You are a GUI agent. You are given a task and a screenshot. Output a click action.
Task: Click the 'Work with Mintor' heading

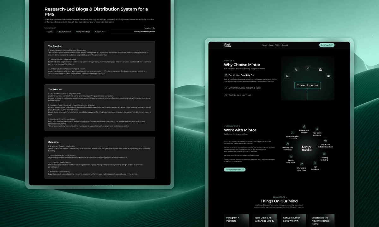click(x=240, y=130)
